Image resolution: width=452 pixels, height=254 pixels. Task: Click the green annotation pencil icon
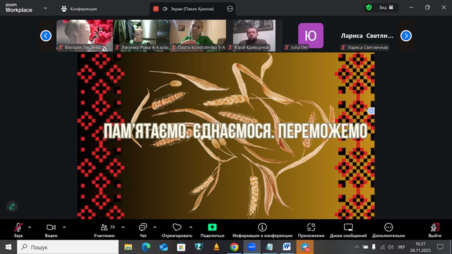pyautogui.click(x=12, y=206)
